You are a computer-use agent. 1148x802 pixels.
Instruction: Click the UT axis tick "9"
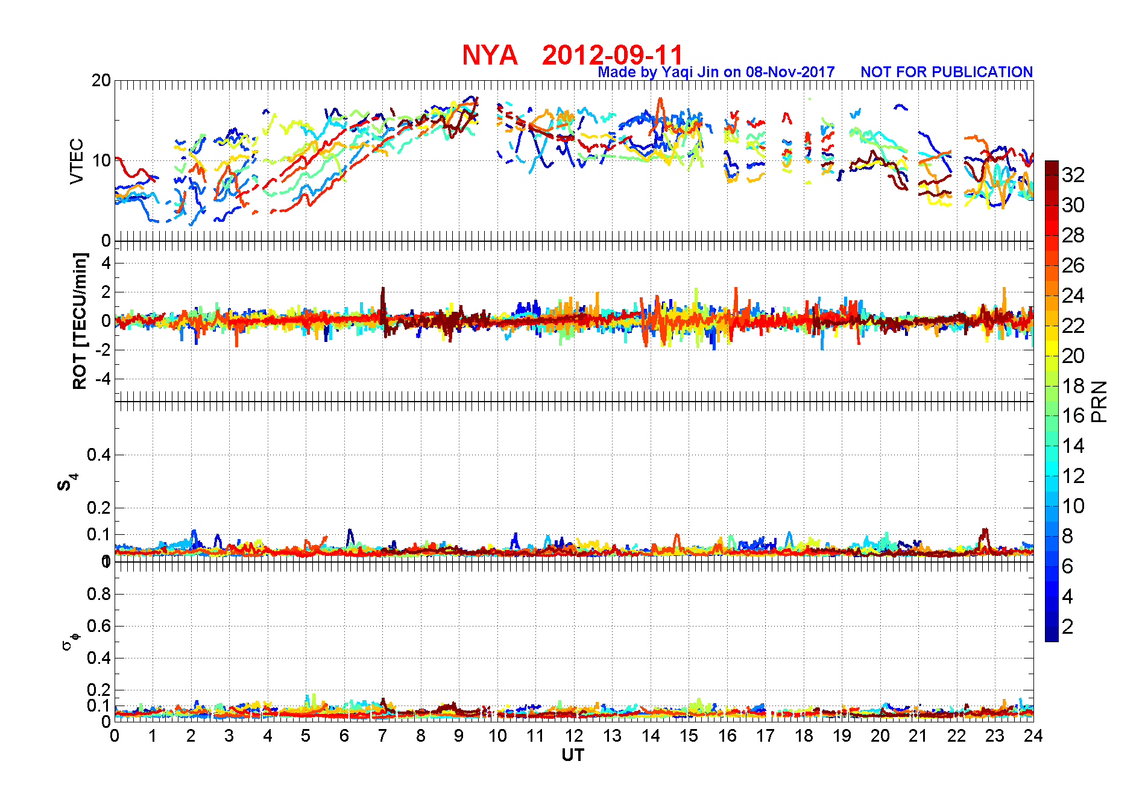point(459,736)
